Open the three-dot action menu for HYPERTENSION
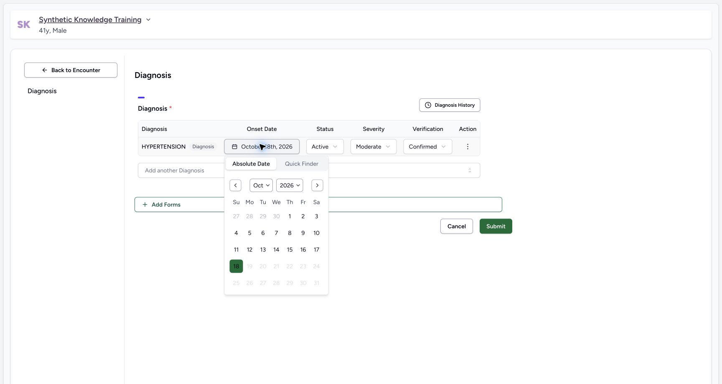The image size is (722, 384). [x=468, y=147]
